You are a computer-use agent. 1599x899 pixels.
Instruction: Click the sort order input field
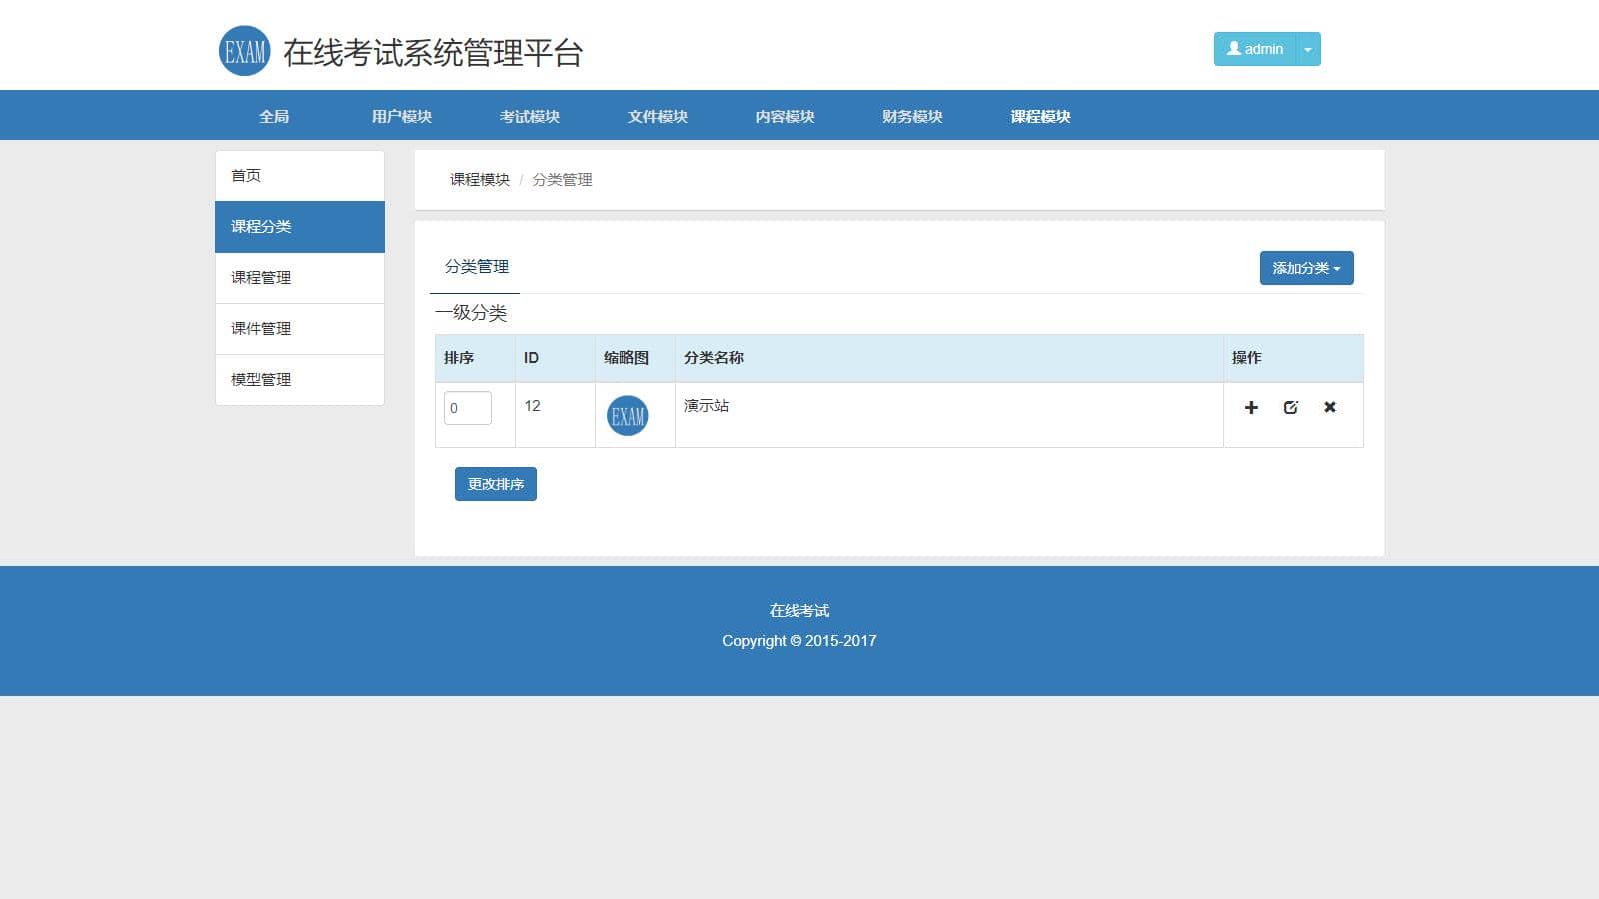[467, 408]
